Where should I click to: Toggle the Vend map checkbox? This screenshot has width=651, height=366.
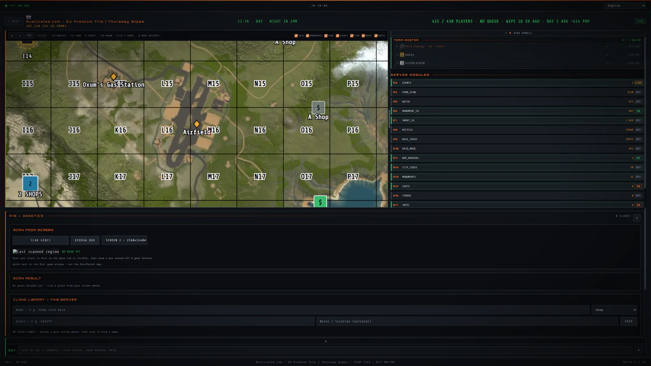tap(325, 36)
